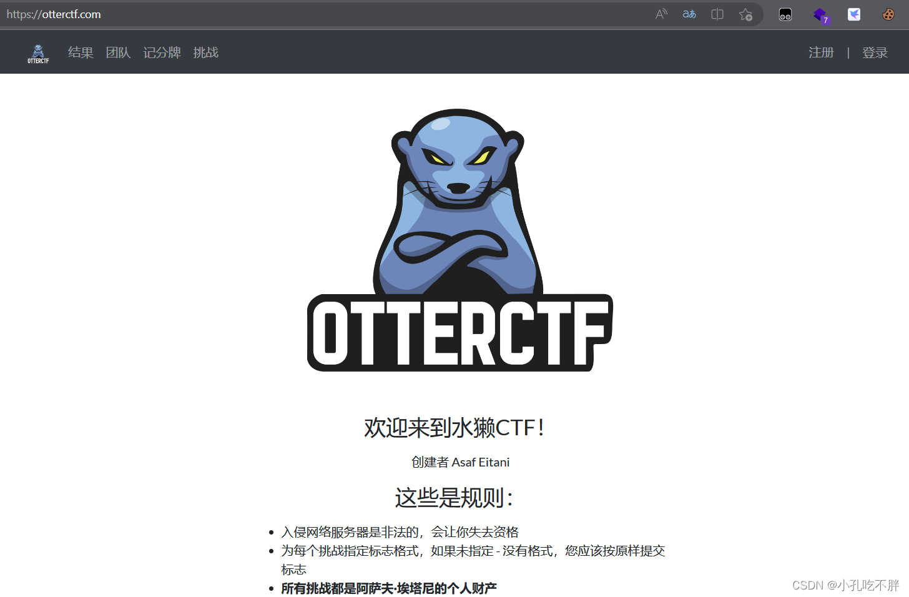Viewport: 909px width, 597px height.
Task: Open the 结果 navigation item
Action: (81, 52)
